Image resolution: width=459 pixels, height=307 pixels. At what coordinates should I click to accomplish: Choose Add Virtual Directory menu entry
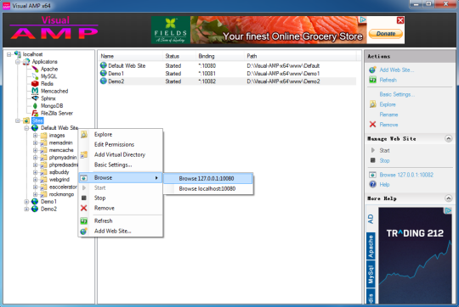[x=121, y=154]
